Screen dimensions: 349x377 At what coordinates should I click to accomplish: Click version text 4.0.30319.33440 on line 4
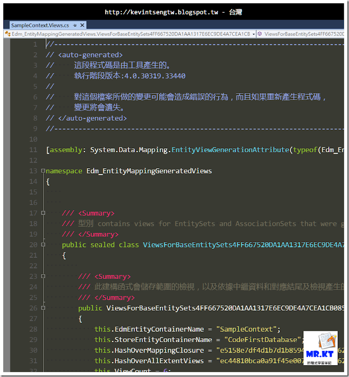[x=155, y=76]
